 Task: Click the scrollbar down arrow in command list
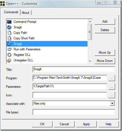(90, 61)
